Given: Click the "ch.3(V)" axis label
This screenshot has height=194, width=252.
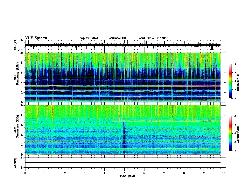Looking at the screenshot, I should 15,163.
